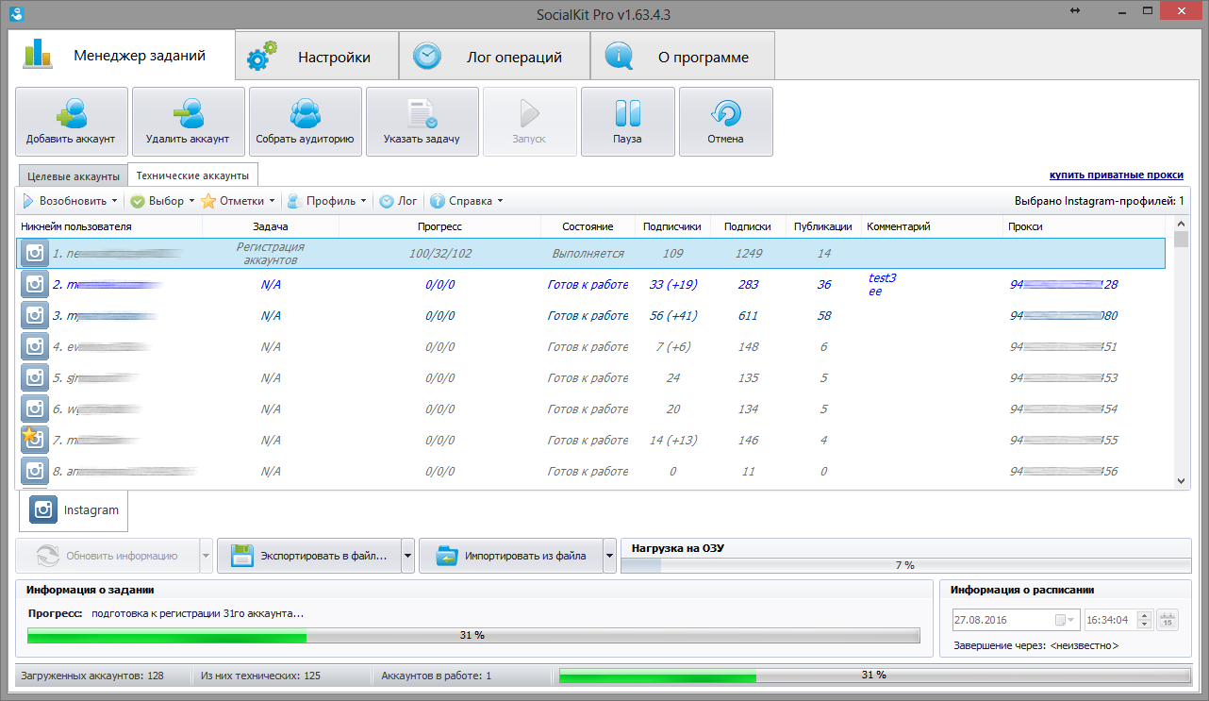The image size is (1209, 701).
Task: Switch to Целевые аккаунты tab
Action: pos(73,176)
